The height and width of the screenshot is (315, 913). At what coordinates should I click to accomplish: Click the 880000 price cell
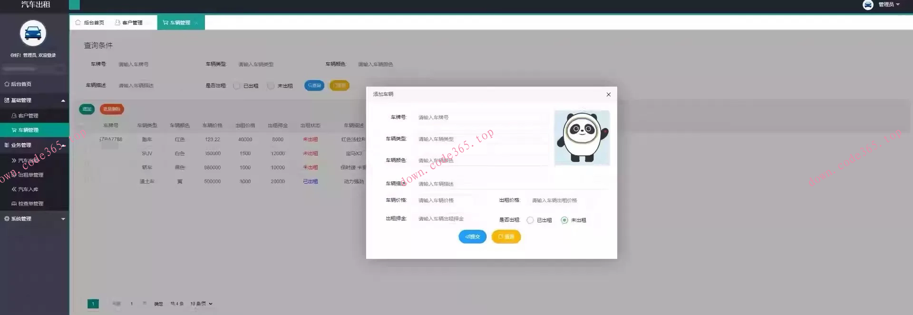[213, 167]
